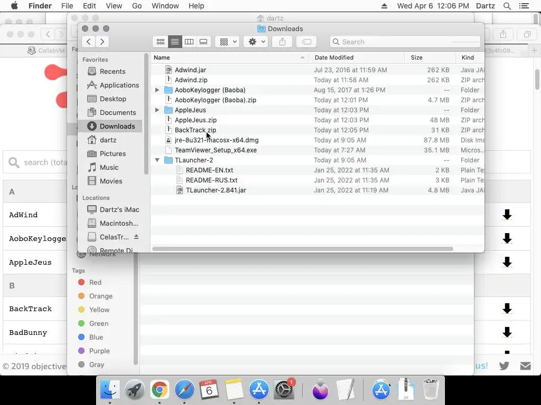Open the gear Action menu

(256, 42)
